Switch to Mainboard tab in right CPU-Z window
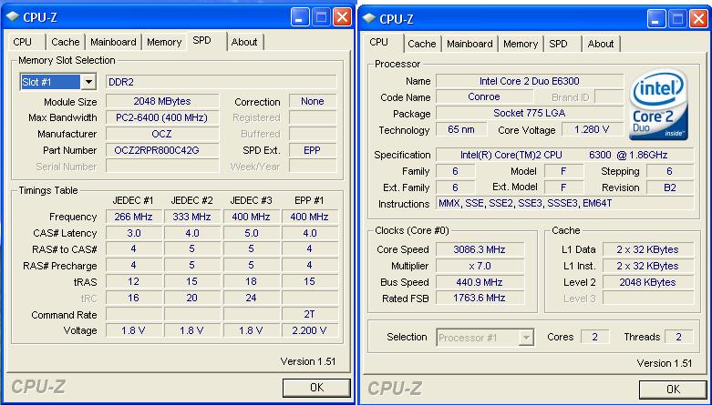 pos(470,44)
